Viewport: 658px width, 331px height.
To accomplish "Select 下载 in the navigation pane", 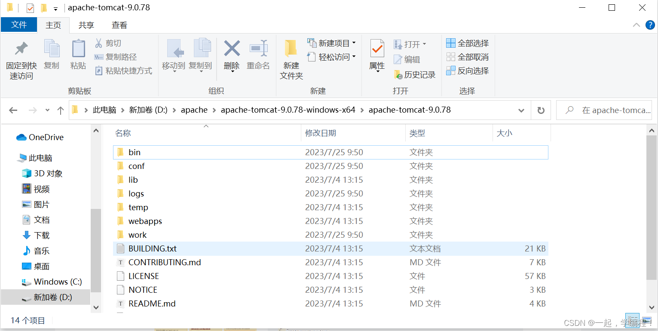I will [x=36, y=236].
